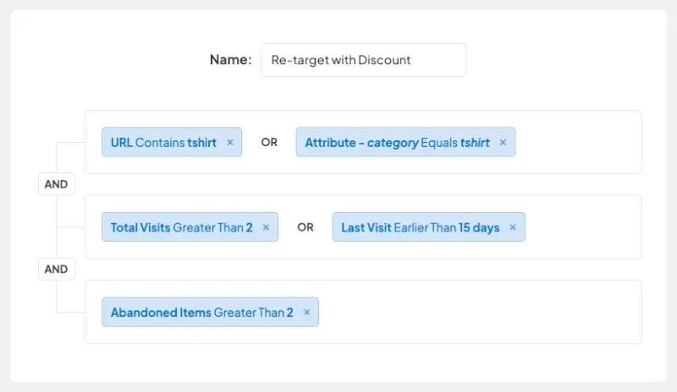Remove the Abandoned Items Greater Than 2 condition
This screenshot has height=392, width=677.
pyautogui.click(x=306, y=312)
